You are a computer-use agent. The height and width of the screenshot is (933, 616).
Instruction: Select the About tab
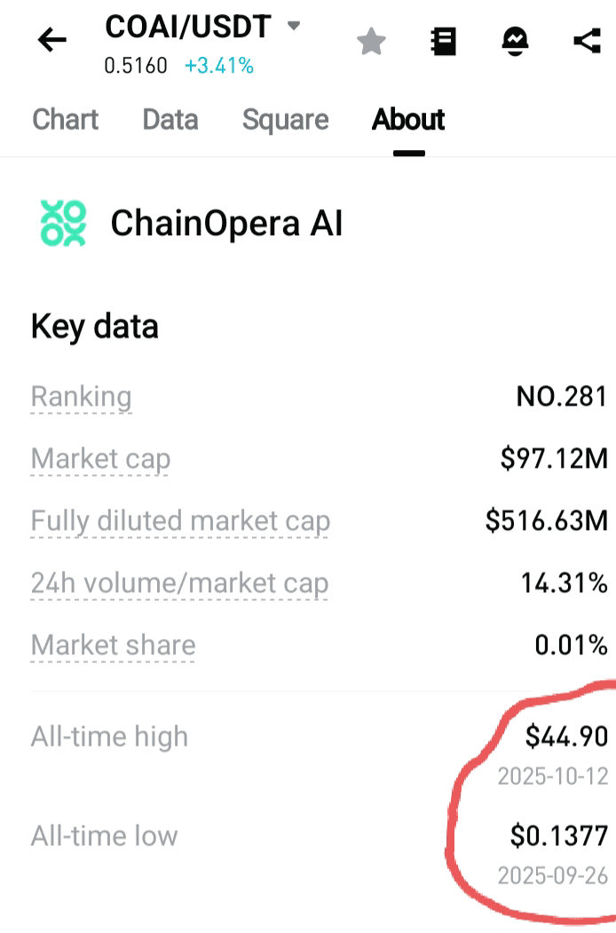pos(408,120)
